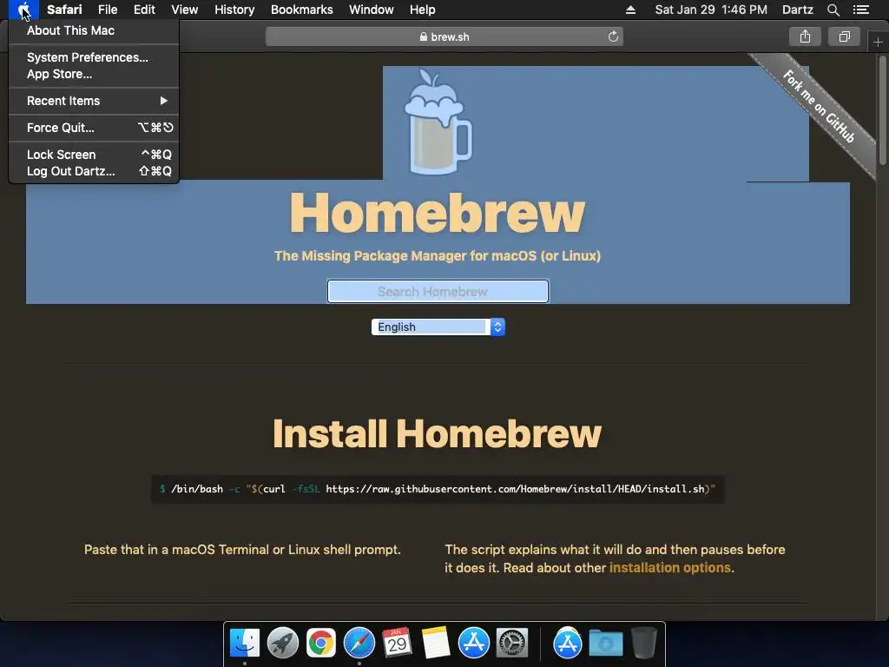Open the View menu
Viewport: 889px width, 667px height.
(184, 10)
